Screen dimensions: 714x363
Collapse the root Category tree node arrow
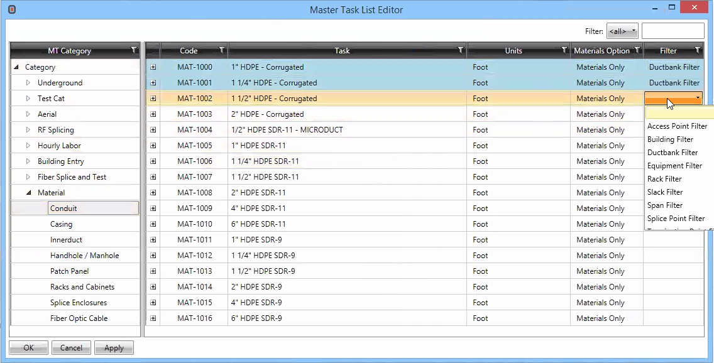(x=16, y=67)
